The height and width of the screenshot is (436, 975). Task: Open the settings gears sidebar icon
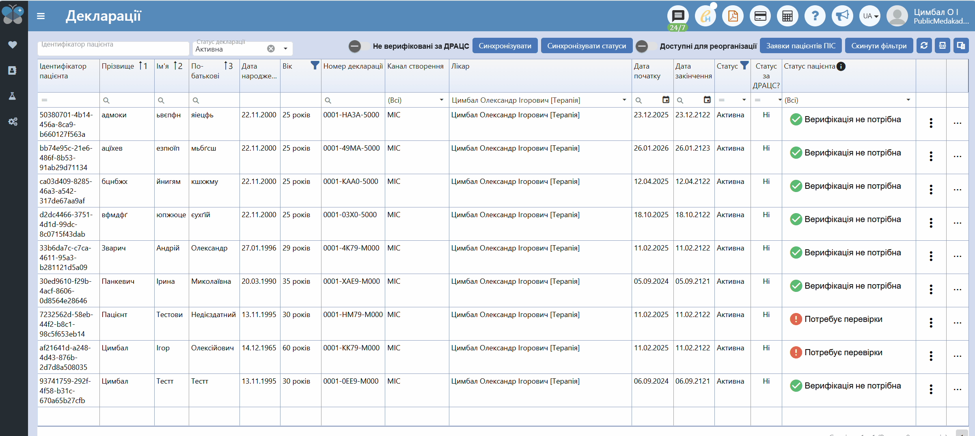(x=13, y=121)
